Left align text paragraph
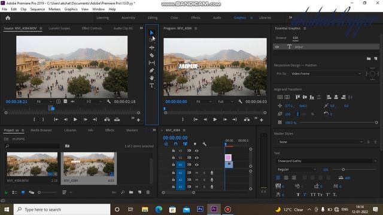Viewport: 383px width, 215px height. [x=278, y=178]
